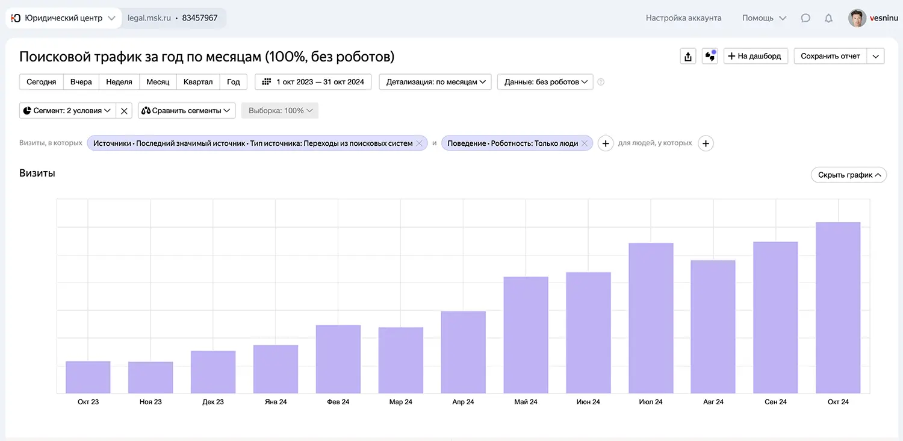903x441 pixels.
Task: Collapse the chart with Скрыть график
Action: (x=848, y=175)
